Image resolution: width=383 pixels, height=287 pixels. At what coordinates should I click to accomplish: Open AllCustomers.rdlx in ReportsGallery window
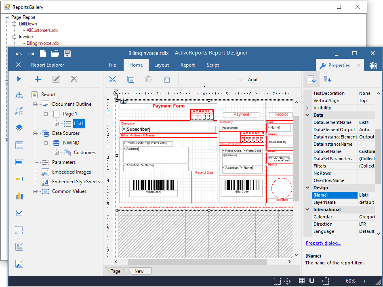[x=42, y=30]
